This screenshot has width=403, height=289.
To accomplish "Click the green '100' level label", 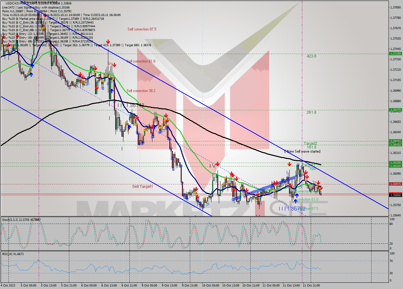I will click(312, 169).
